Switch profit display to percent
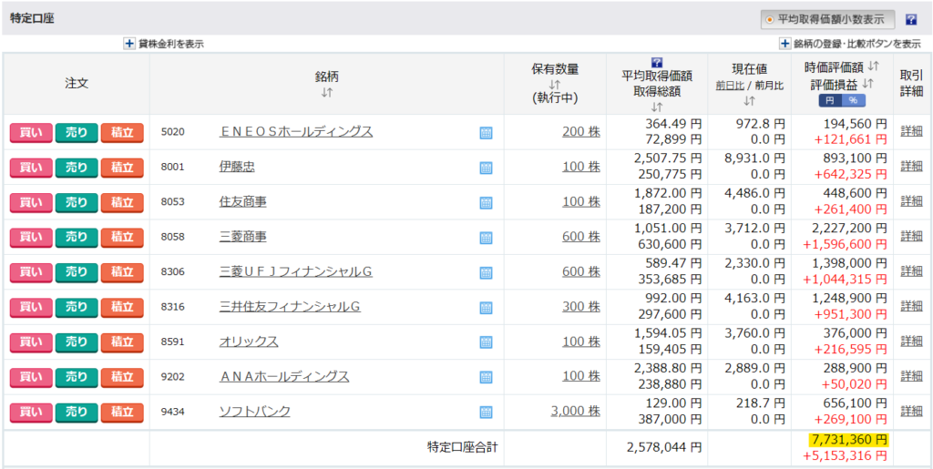This screenshot has height=469, width=933. (x=853, y=100)
